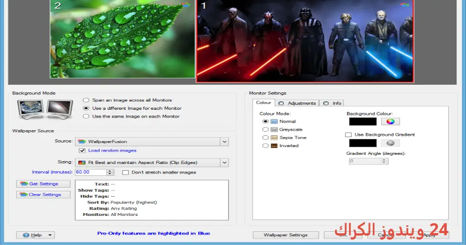Enable Use Background Gradient checkbox

point(348,135)
